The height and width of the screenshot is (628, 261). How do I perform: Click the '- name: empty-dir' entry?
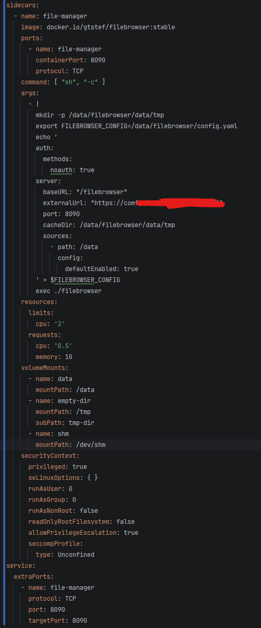[x=59, y=401]
